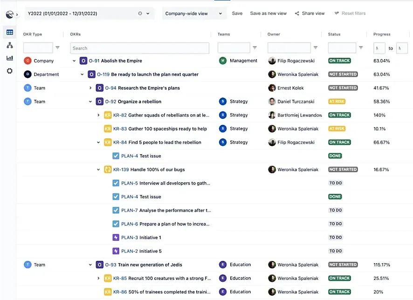Collapse O-92 Organize a rebellion
Screen dimensions: 413x300
(90, 101)
